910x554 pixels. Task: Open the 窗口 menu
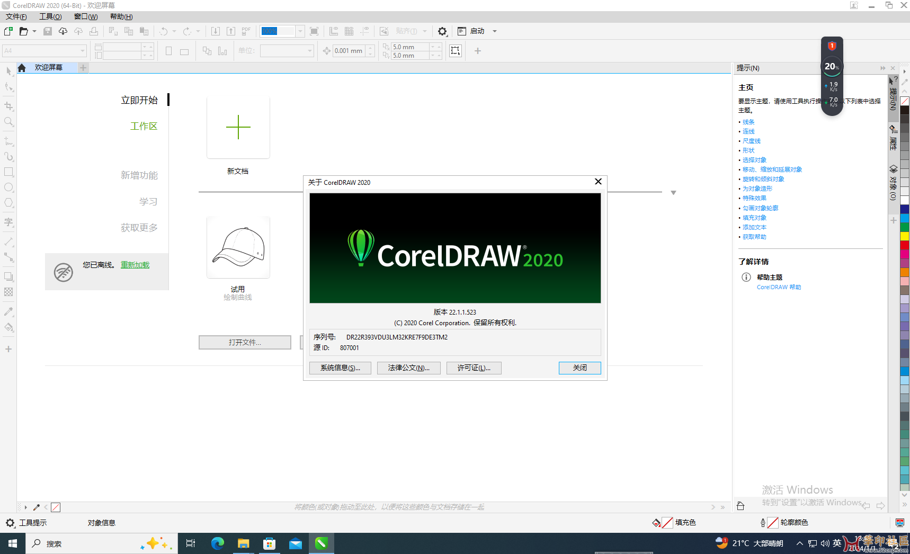86,17
